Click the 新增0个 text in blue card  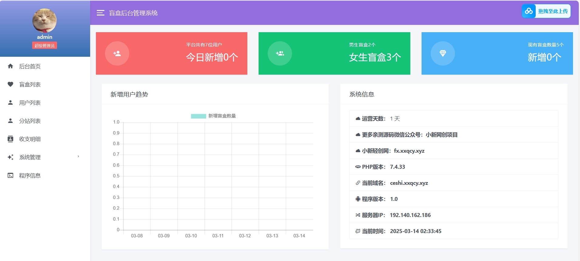[x=544, y=57]
